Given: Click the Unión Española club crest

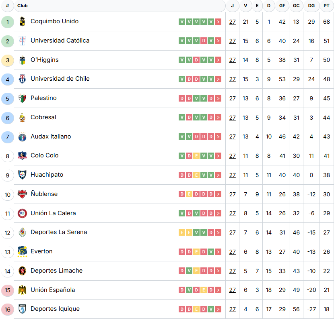Looking at the screenshot, I should (22, 290).
